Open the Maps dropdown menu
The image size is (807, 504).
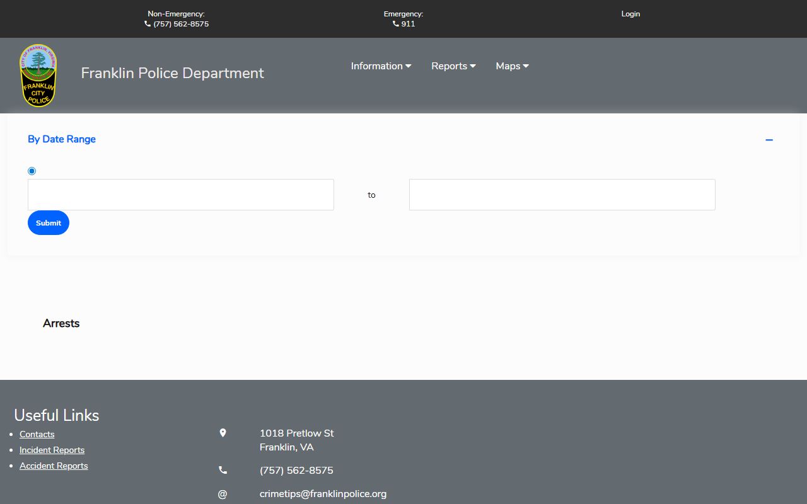pyautogui.click(x=512, y=66)
